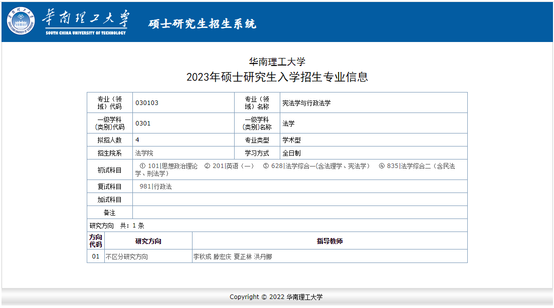Click the program type value 学术型
554x308 pixels.
coord(291,140)
